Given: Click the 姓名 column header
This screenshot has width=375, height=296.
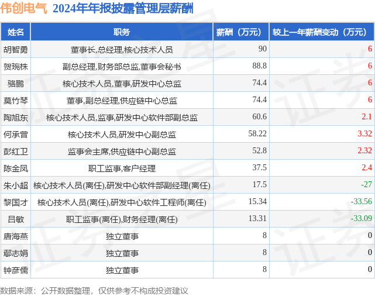Looking at the screenshot, I should (16, 32).
